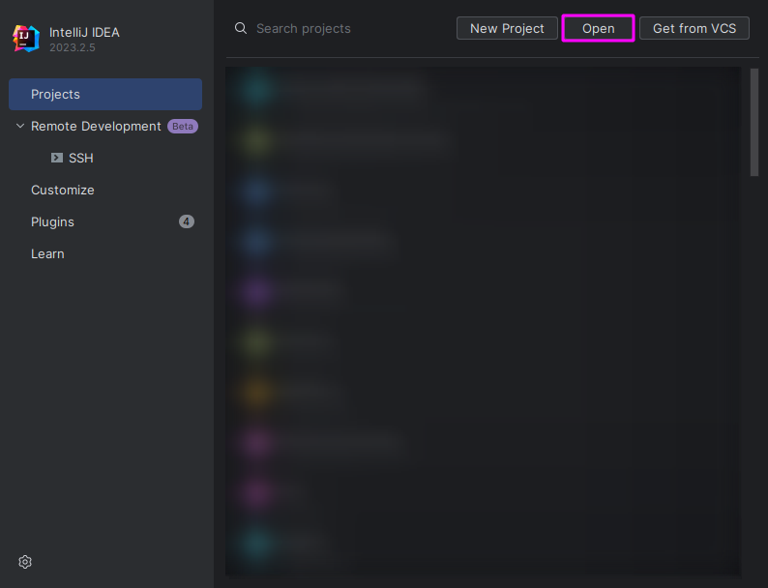Open the Learn section

47,253
